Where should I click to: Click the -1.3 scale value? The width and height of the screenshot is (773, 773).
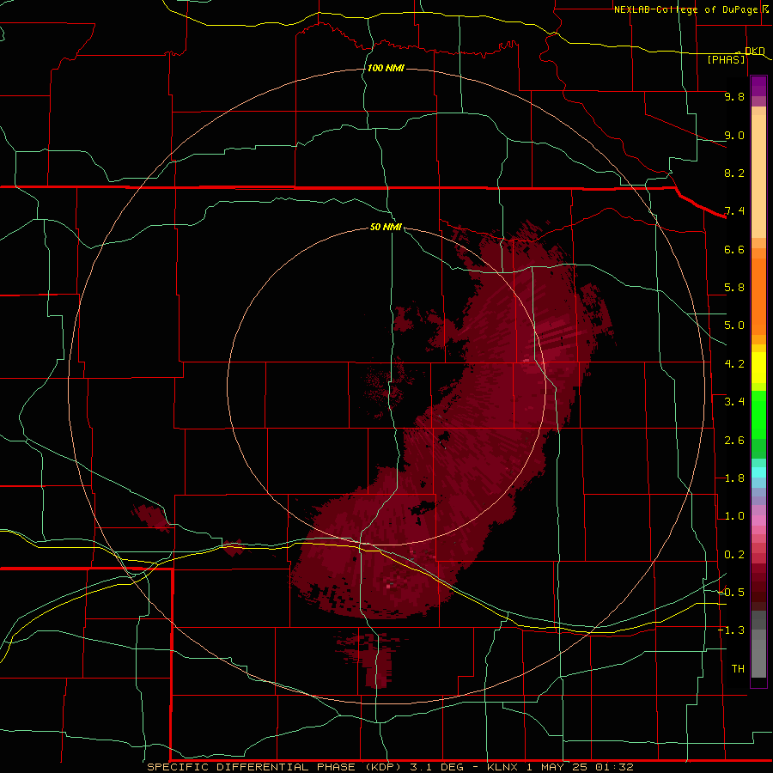coord(731,630)
